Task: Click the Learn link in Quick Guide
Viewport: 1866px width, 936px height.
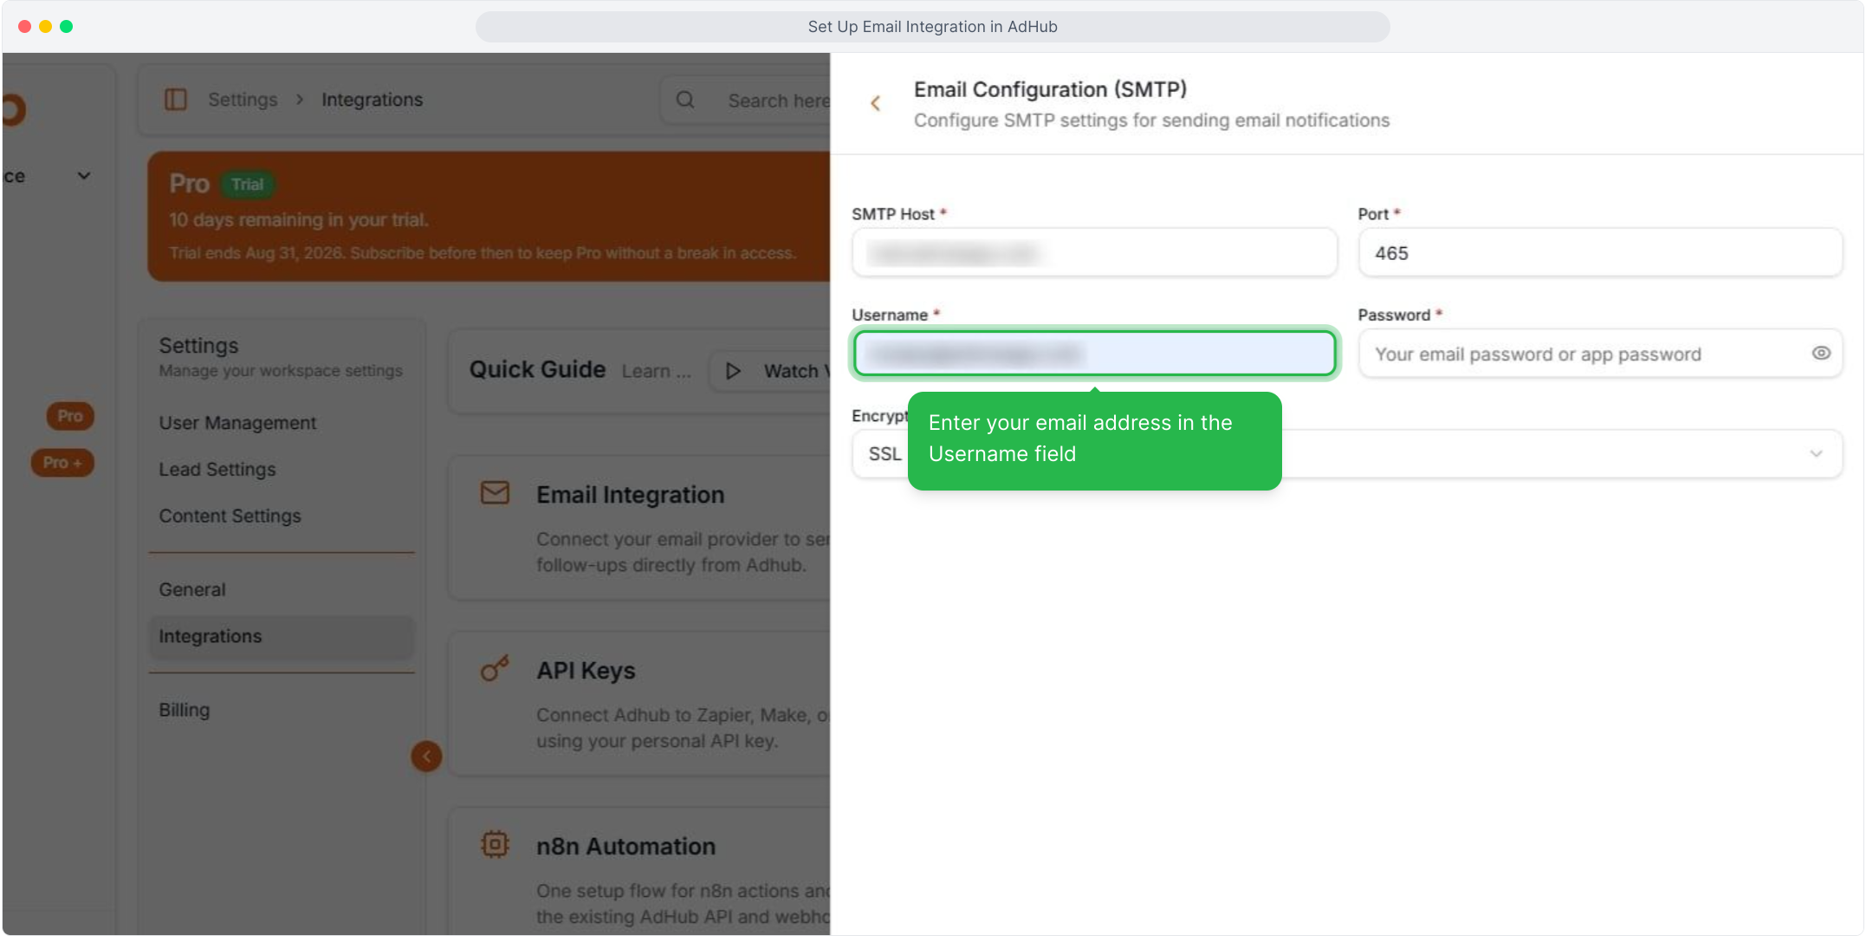Action: 657,371
